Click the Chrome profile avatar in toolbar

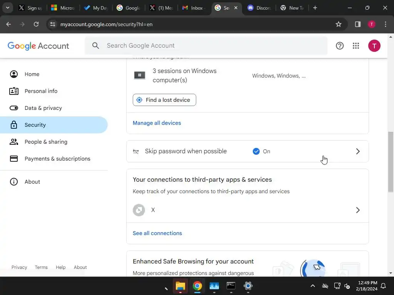click(372, 24)
